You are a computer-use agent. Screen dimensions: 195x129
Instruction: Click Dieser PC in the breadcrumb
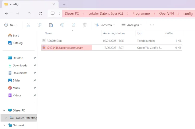coord(72,14)
